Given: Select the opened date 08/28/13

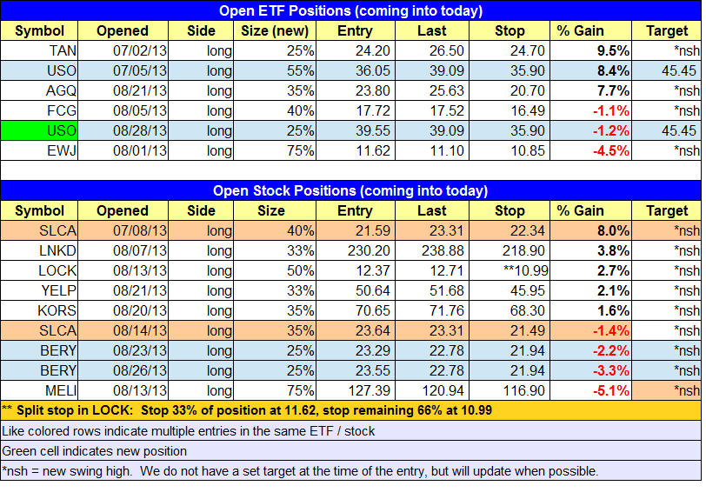Looking at the screenshot, I should (x=123, y=130).
